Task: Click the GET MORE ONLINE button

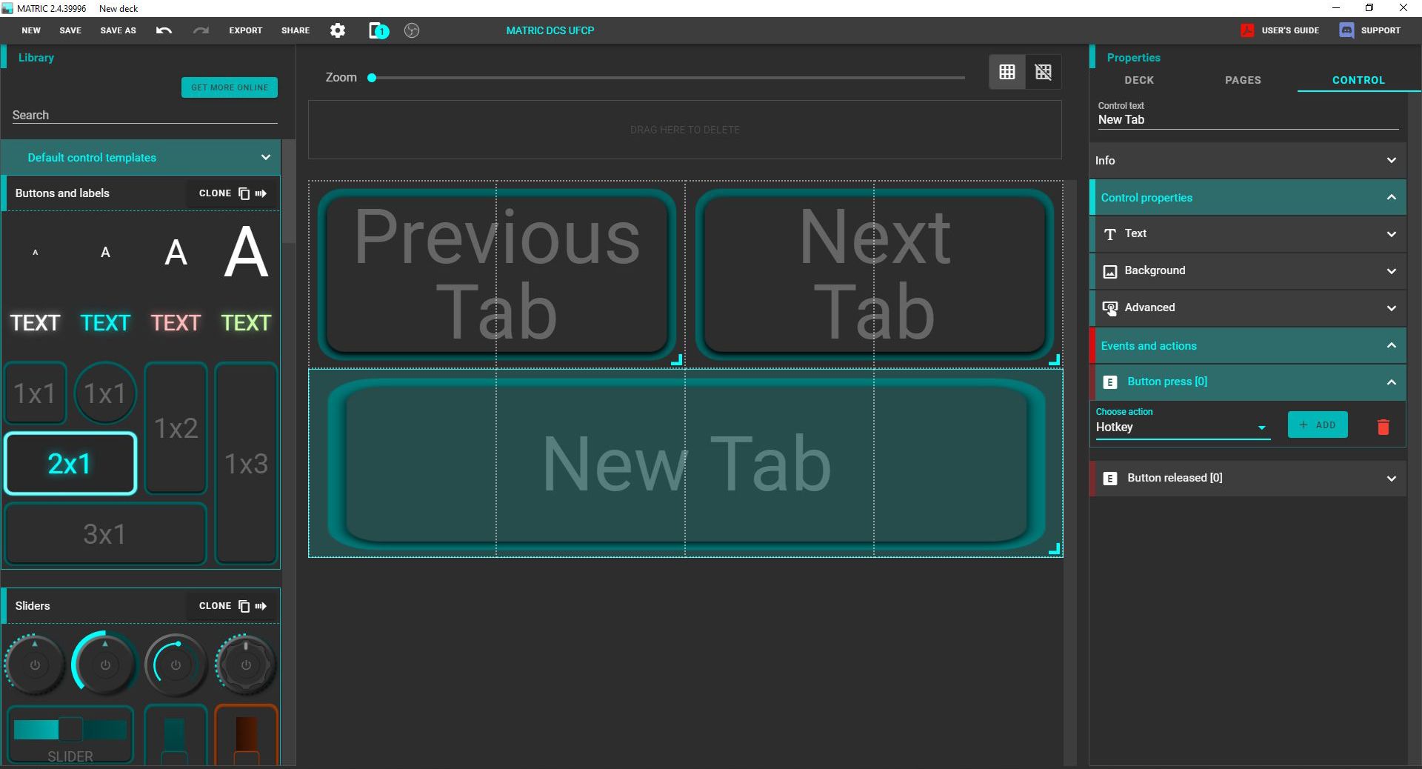Action: click(x=230, y=87)
